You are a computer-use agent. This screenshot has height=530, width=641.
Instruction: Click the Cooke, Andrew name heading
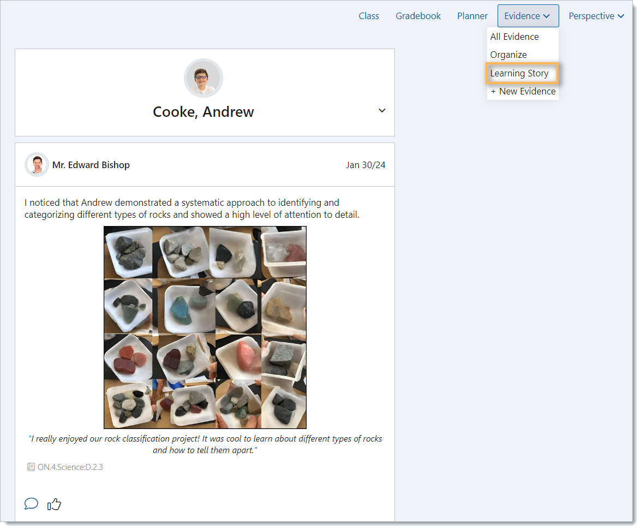tap(203, 112)
